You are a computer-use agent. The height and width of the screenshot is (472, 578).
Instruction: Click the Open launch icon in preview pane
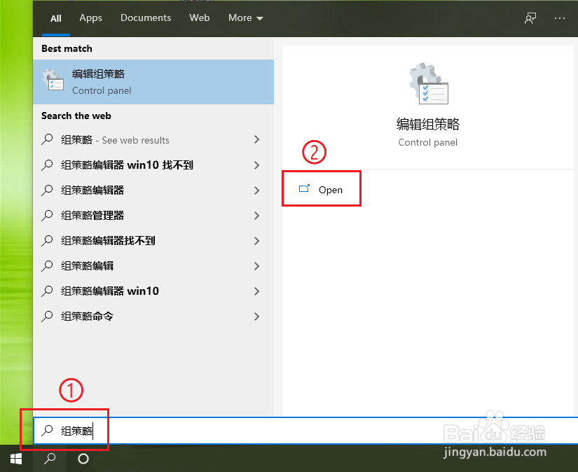tap(304, 188)
